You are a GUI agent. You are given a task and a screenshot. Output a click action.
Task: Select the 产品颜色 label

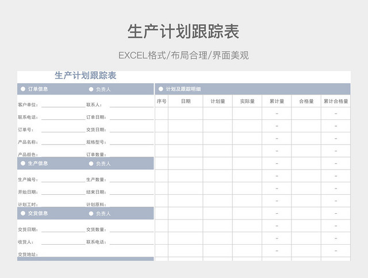[28, 154]
